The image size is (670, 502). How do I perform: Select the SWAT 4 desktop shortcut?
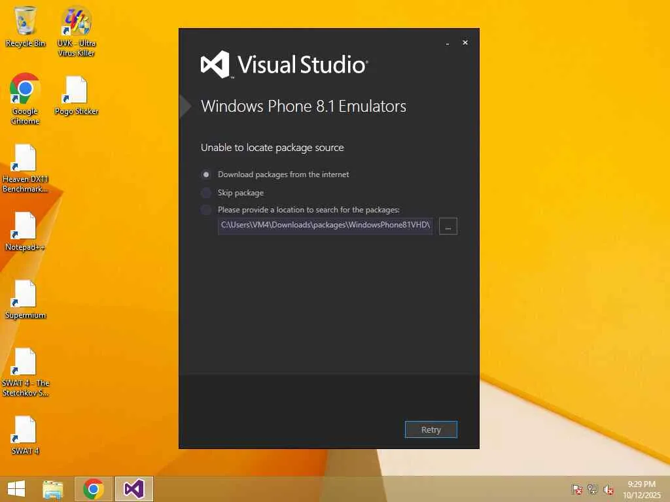tap(26, 435)
